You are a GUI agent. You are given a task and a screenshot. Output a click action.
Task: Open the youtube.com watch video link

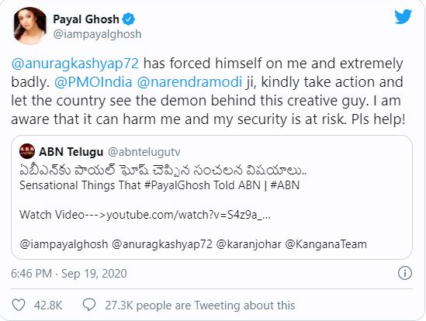[189, 215]
